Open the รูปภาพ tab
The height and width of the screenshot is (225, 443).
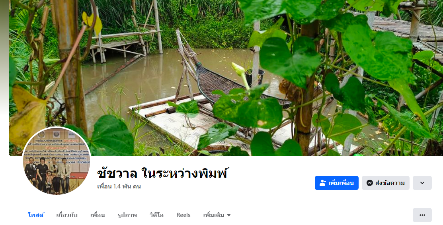coord(127,215)
